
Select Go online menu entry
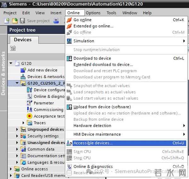click(x=83, y=20)
